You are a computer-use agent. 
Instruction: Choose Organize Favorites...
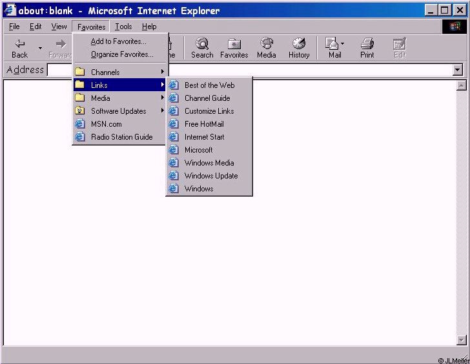point(121,54)
